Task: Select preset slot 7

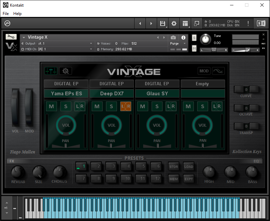Action: [81, 178]
